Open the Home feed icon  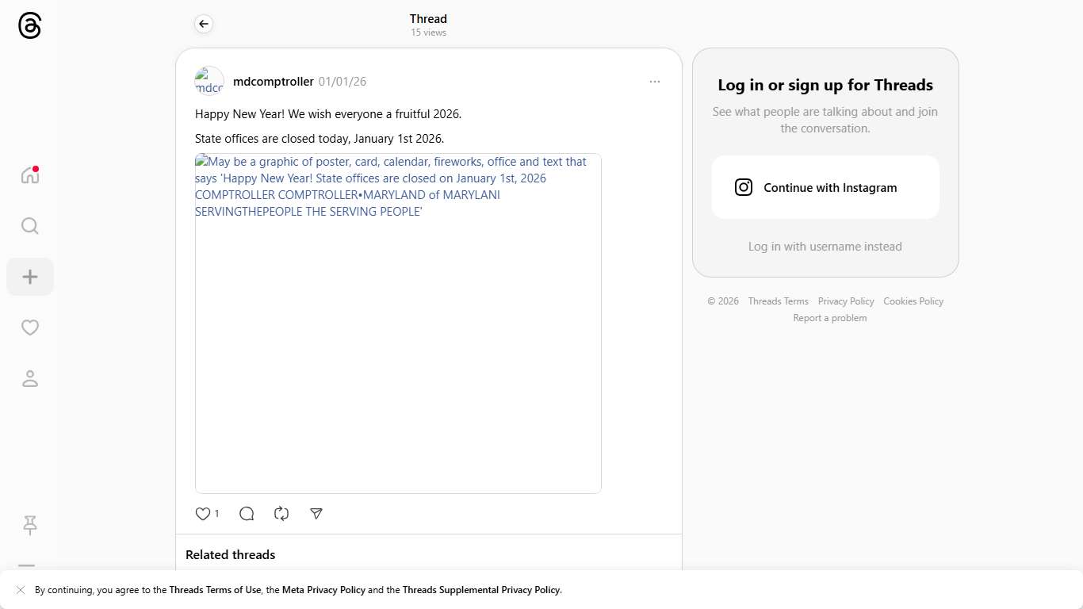(30, 175)
